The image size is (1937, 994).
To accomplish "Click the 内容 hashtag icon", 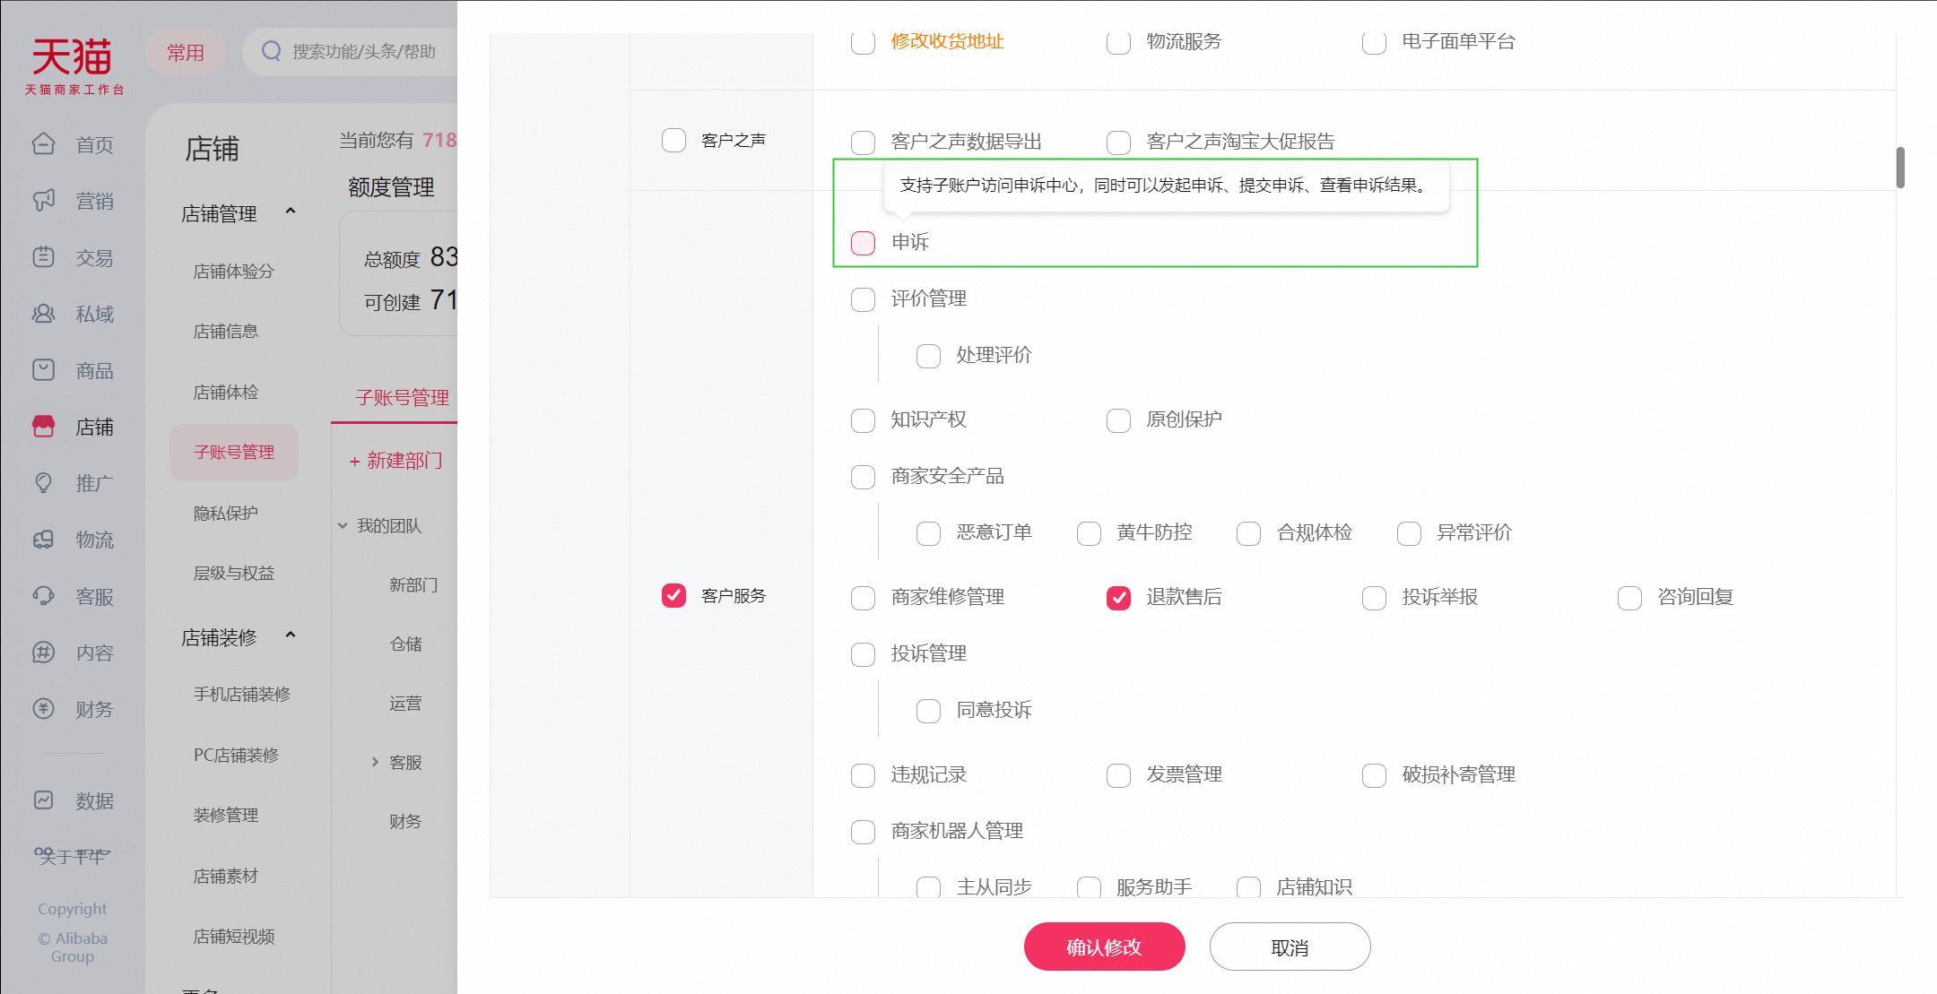I will (x=43, y=652).
